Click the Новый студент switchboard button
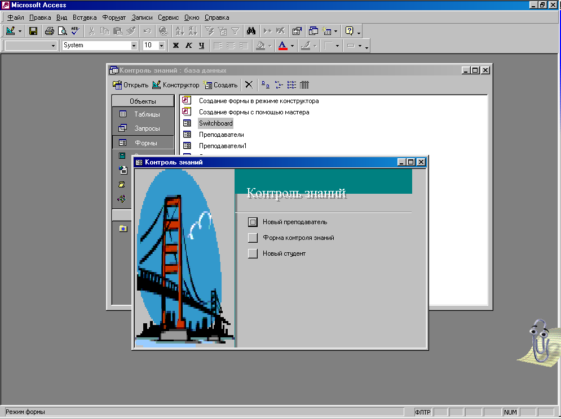This screenshot has height=419, width=561. pos(253,253)
